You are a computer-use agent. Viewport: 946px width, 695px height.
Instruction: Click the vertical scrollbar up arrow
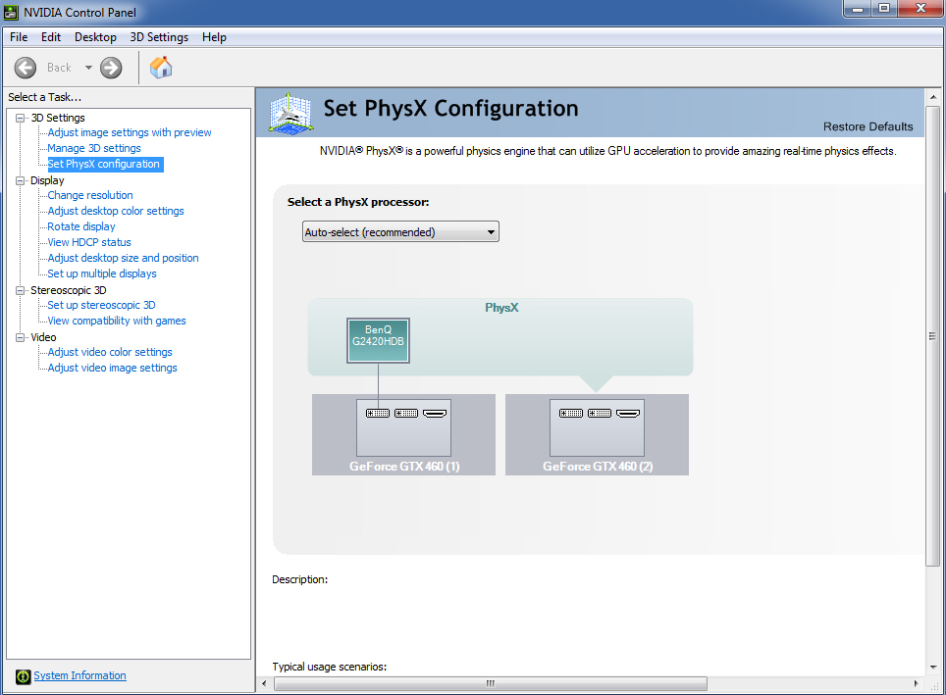coord(932,97)
